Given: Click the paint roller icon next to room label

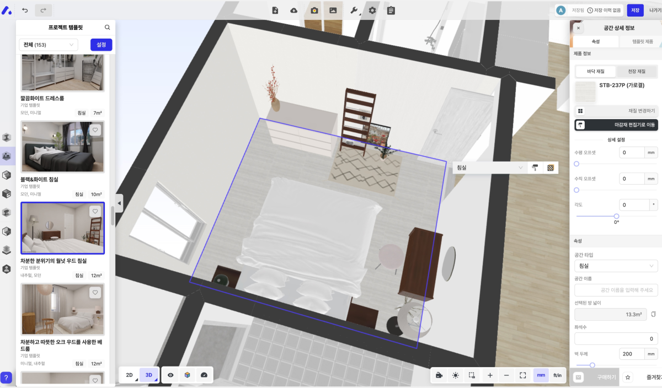Looking at the screenshot, I should tap(535, 167).
